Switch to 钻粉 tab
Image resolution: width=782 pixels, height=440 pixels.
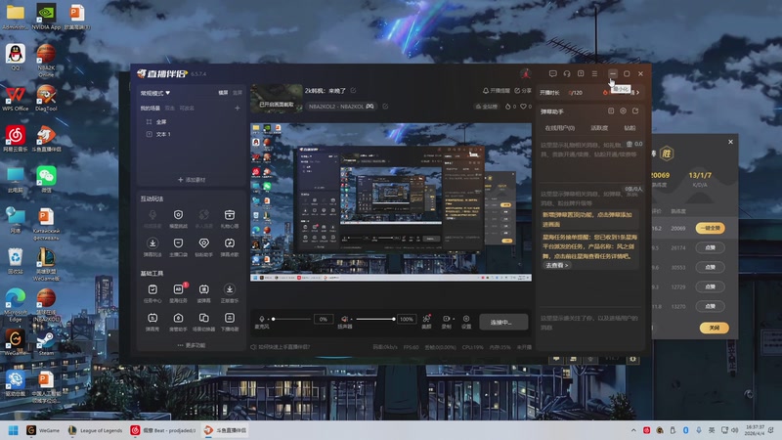pyautogui.click(x=630, y=128)
